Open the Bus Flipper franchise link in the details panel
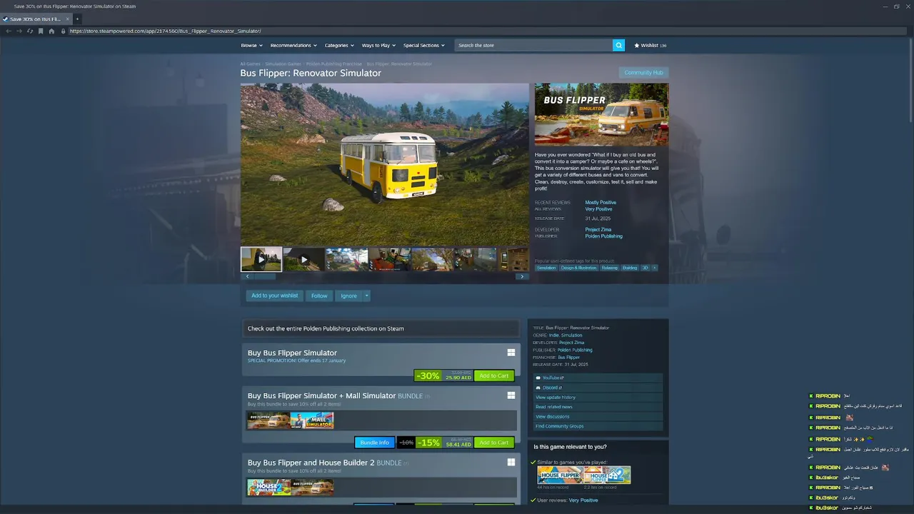This screenshot has width=914, height=514. point(569,358)
